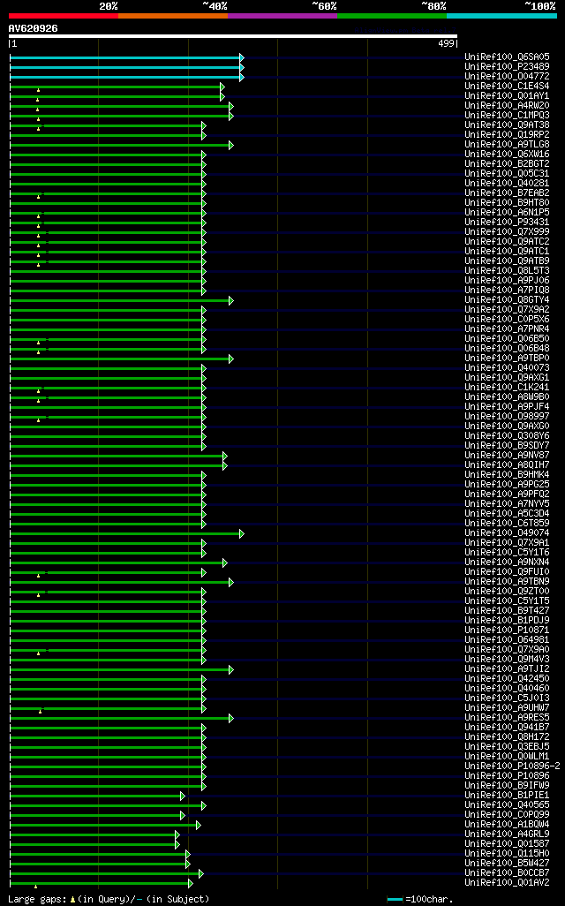Click the arrowhead ending the UniRef100_B0CCB7 alignment
The height and width of the screenshot is (906, 565).
click(x=201, y=873)
